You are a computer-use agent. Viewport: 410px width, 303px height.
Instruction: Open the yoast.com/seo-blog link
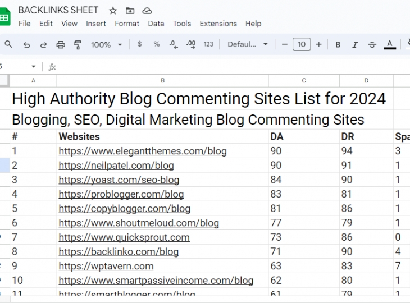[x=119, y=180]
